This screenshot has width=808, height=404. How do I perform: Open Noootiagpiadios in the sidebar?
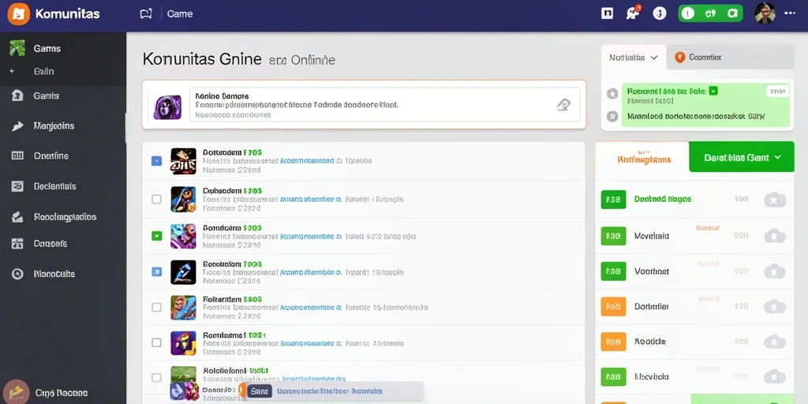click(x=65, y=217)
